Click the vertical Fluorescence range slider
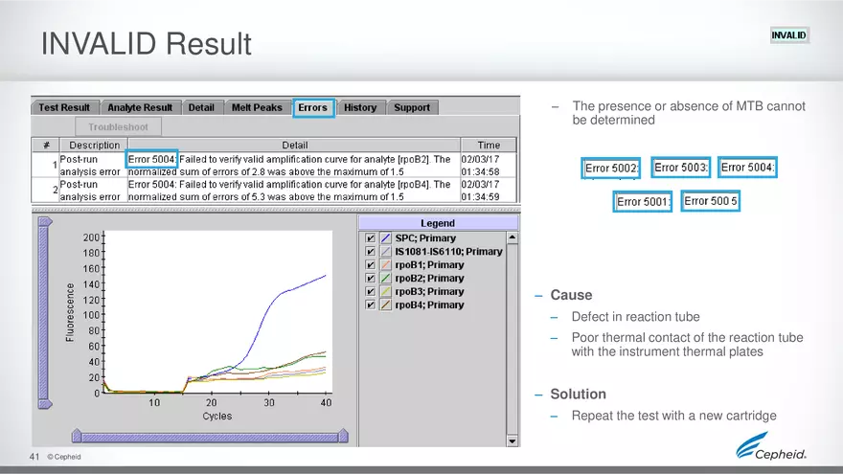 [x=44, y=316]
